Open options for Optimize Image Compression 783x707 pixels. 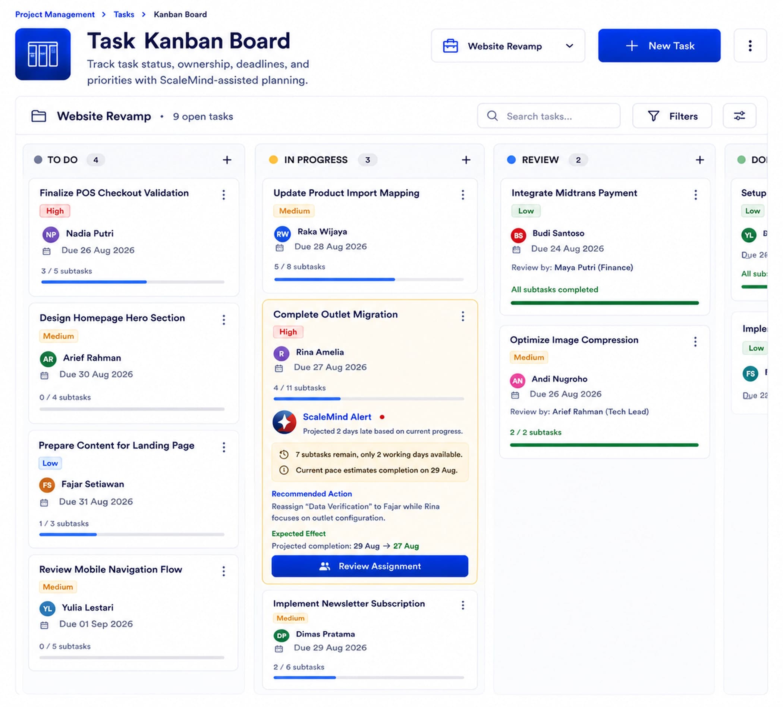(695, 342)
